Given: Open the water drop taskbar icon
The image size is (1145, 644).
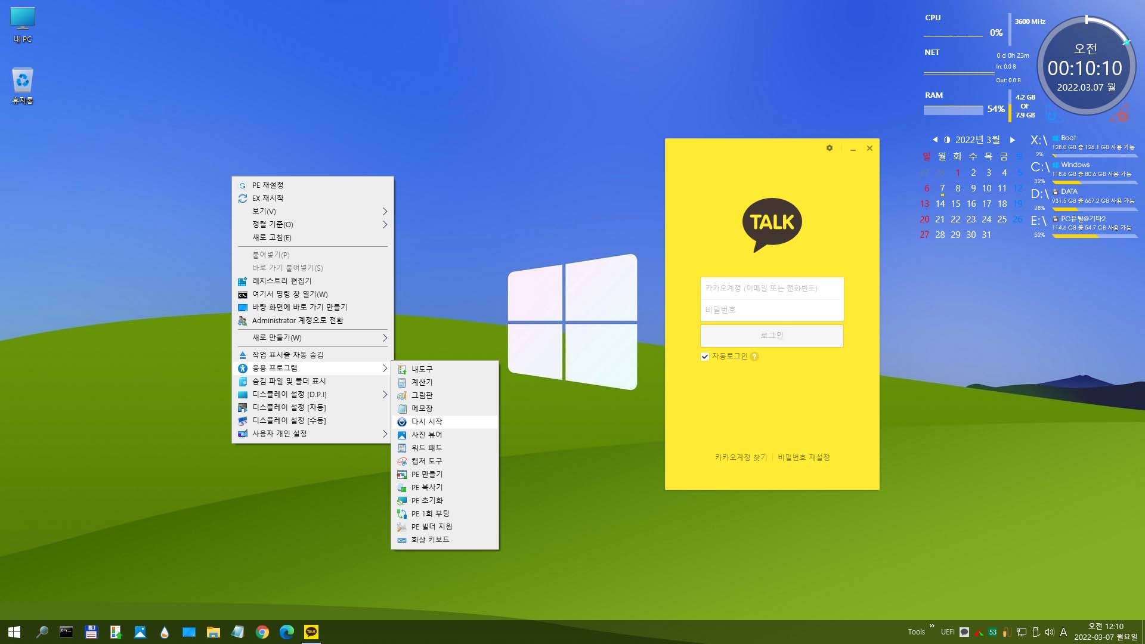Looking at the screenshot, I should [165, 632].
